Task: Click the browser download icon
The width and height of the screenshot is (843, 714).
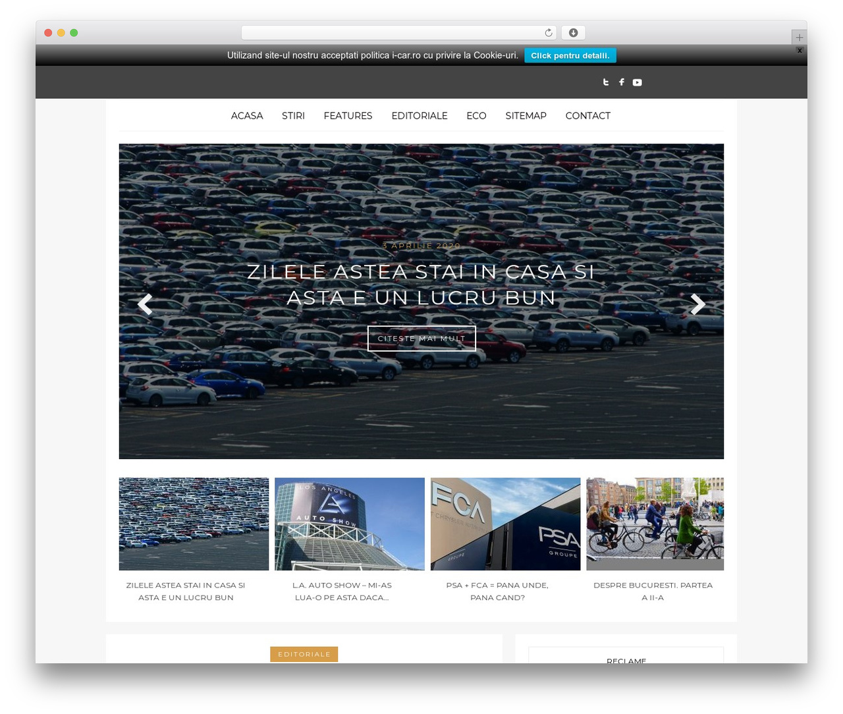Action: click(573, 33)
